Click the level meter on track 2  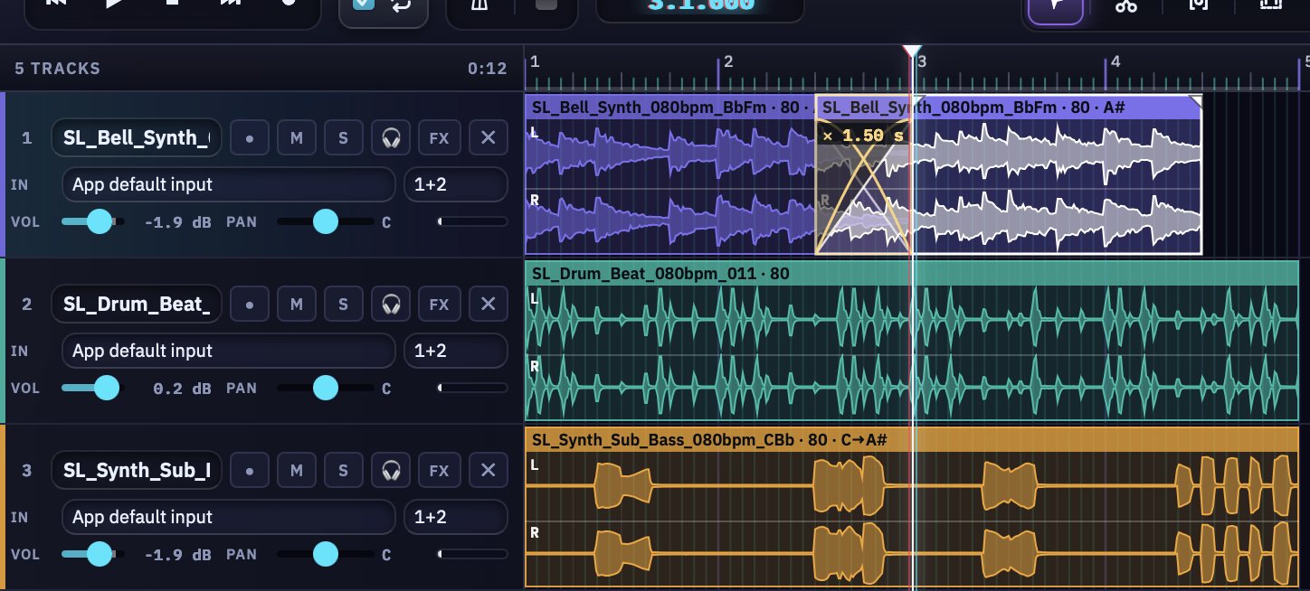tap(472, 388)
